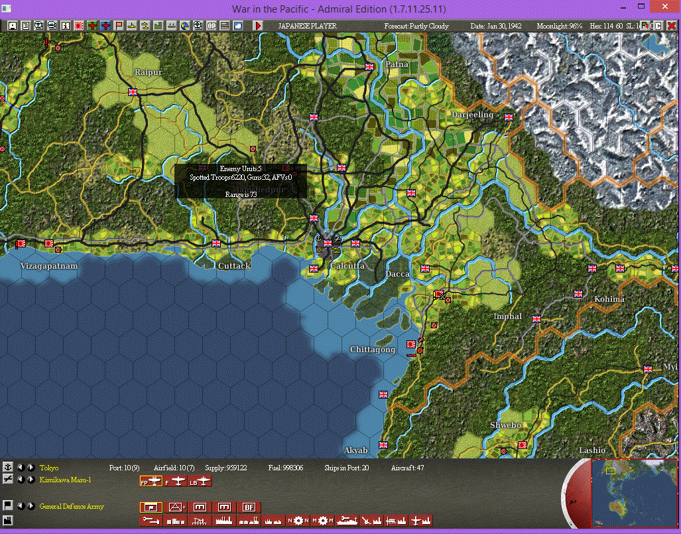This screenshot has height=534, width=681.
Task: Select the British base flag at Akyab
Action: pyautogui.click(x=383, y=444)
